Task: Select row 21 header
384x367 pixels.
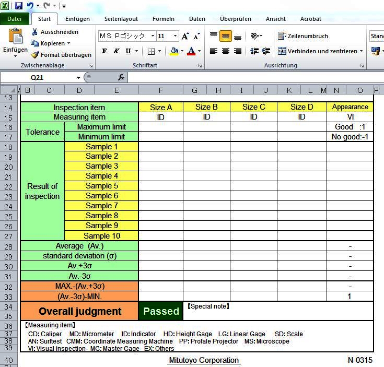Action: pos(8,176)
